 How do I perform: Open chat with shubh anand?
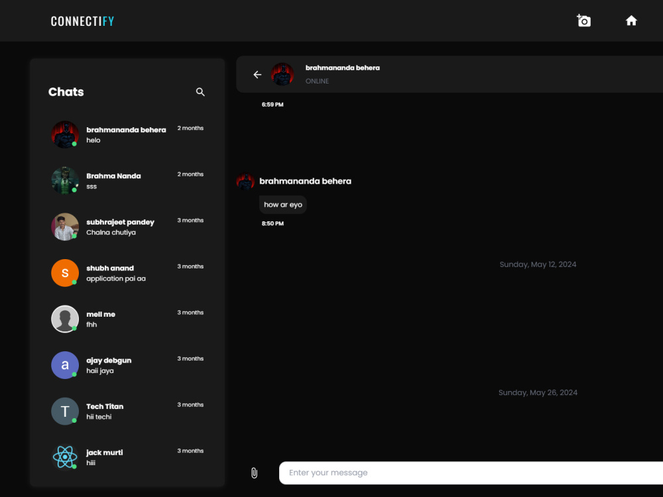127,272
